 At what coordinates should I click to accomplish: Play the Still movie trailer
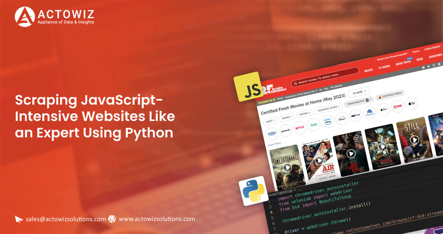[415, 140]
